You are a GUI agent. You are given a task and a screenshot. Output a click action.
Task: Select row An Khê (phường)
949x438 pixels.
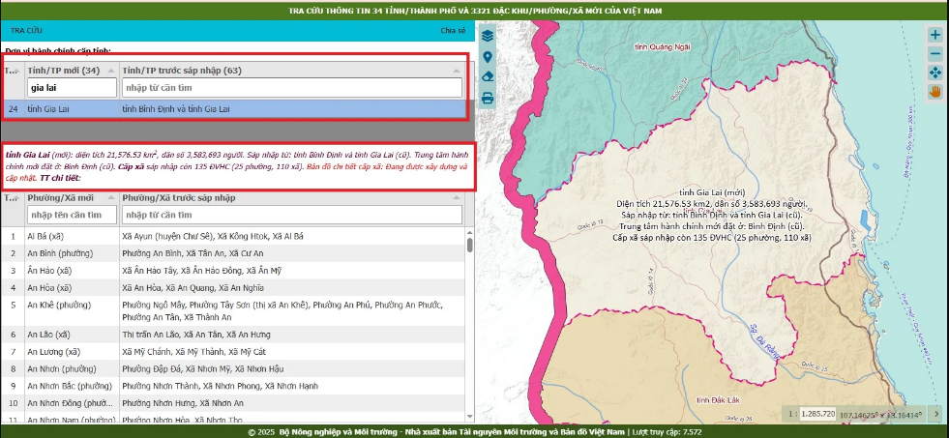[233, 311]
